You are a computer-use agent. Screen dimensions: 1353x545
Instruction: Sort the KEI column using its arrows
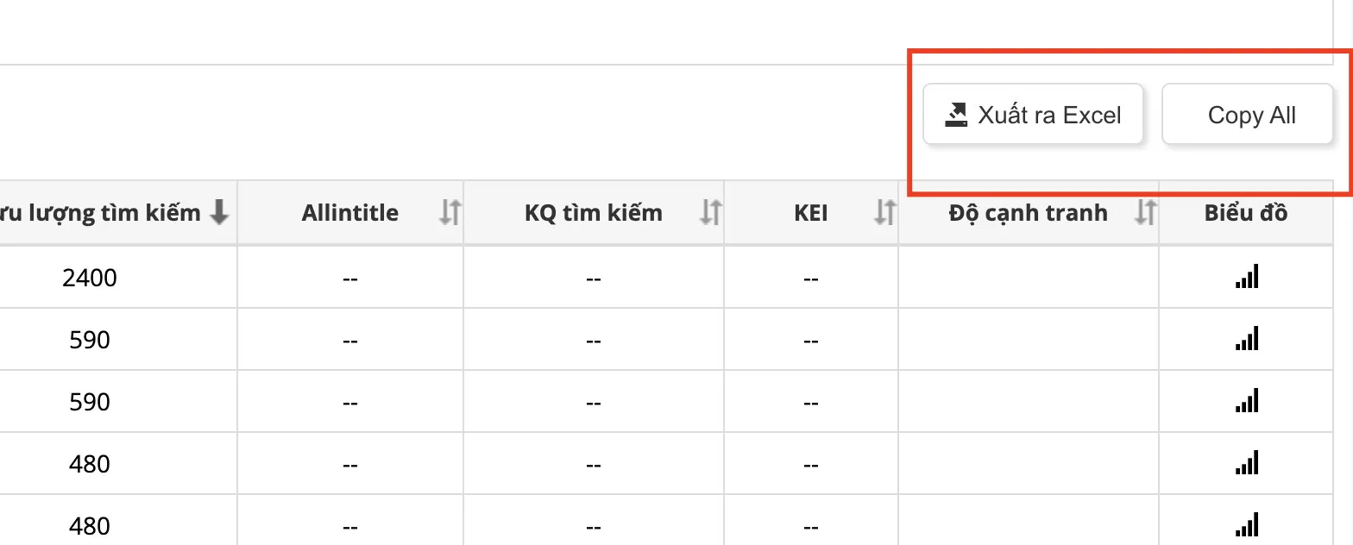tap(884, 212)
